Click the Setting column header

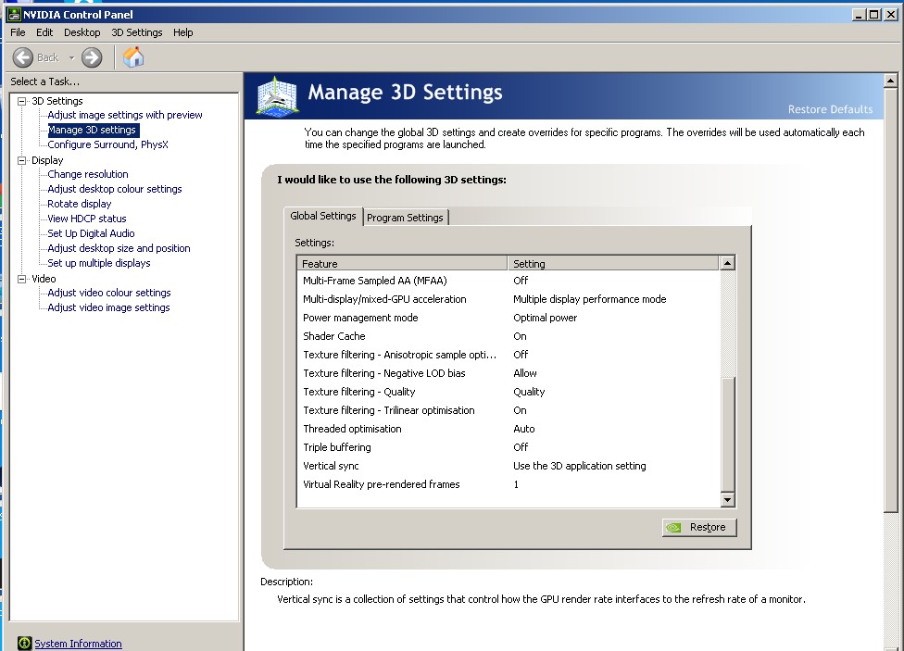[x=613, y=264]
